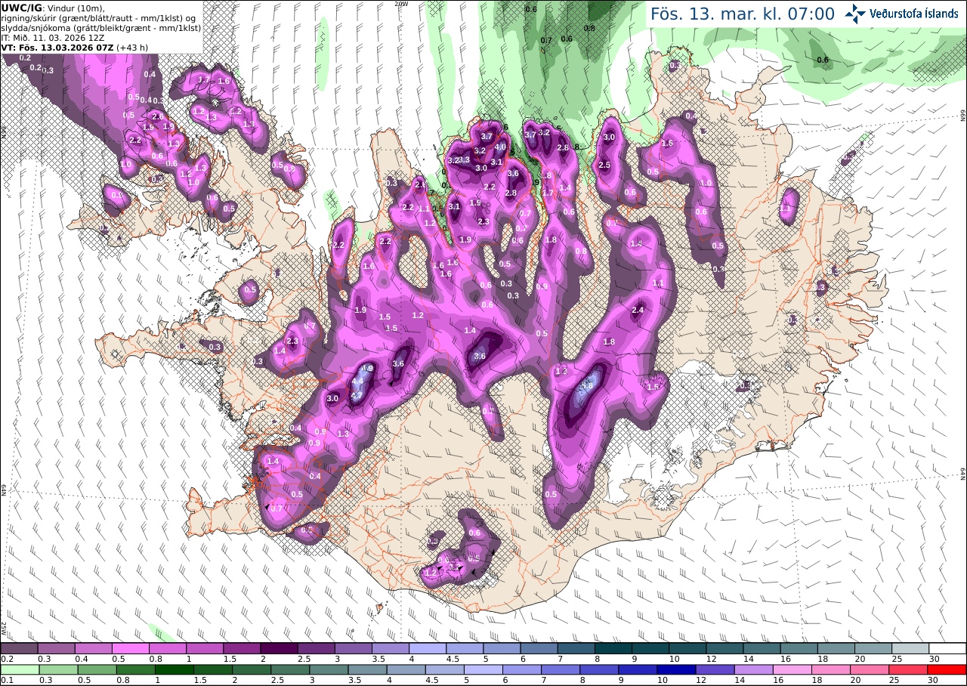
Task: Pick the pale green 0.1 swatch, lower legend
Action: pyautogui.click(x=20, y=669)
